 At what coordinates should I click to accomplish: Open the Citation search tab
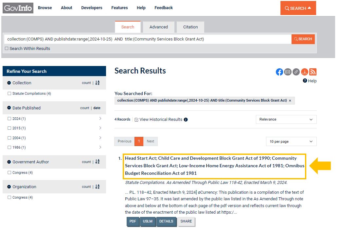[190, 27]
